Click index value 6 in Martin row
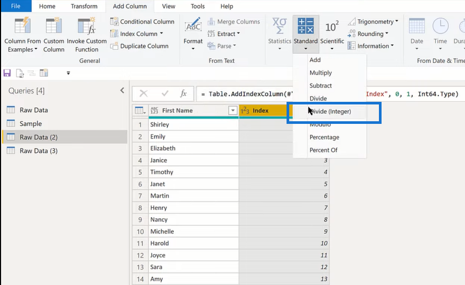Screen dimensions: 465x285 tap(284, 196)
